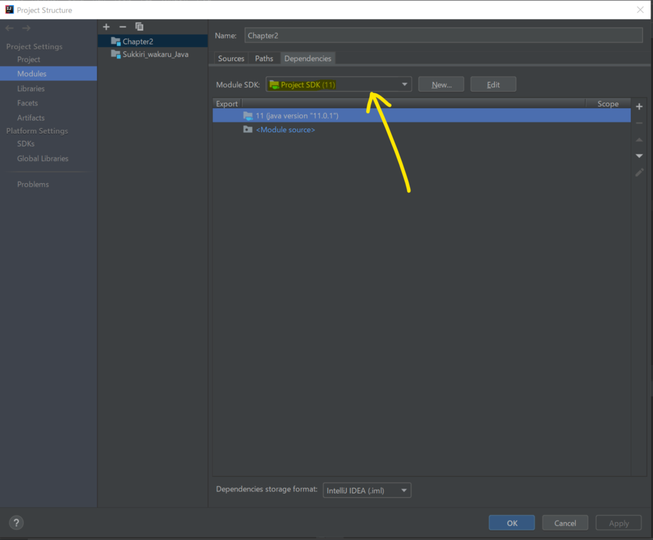
Task: Remove dependency with minus icon
Action: (x=639, y=123)
